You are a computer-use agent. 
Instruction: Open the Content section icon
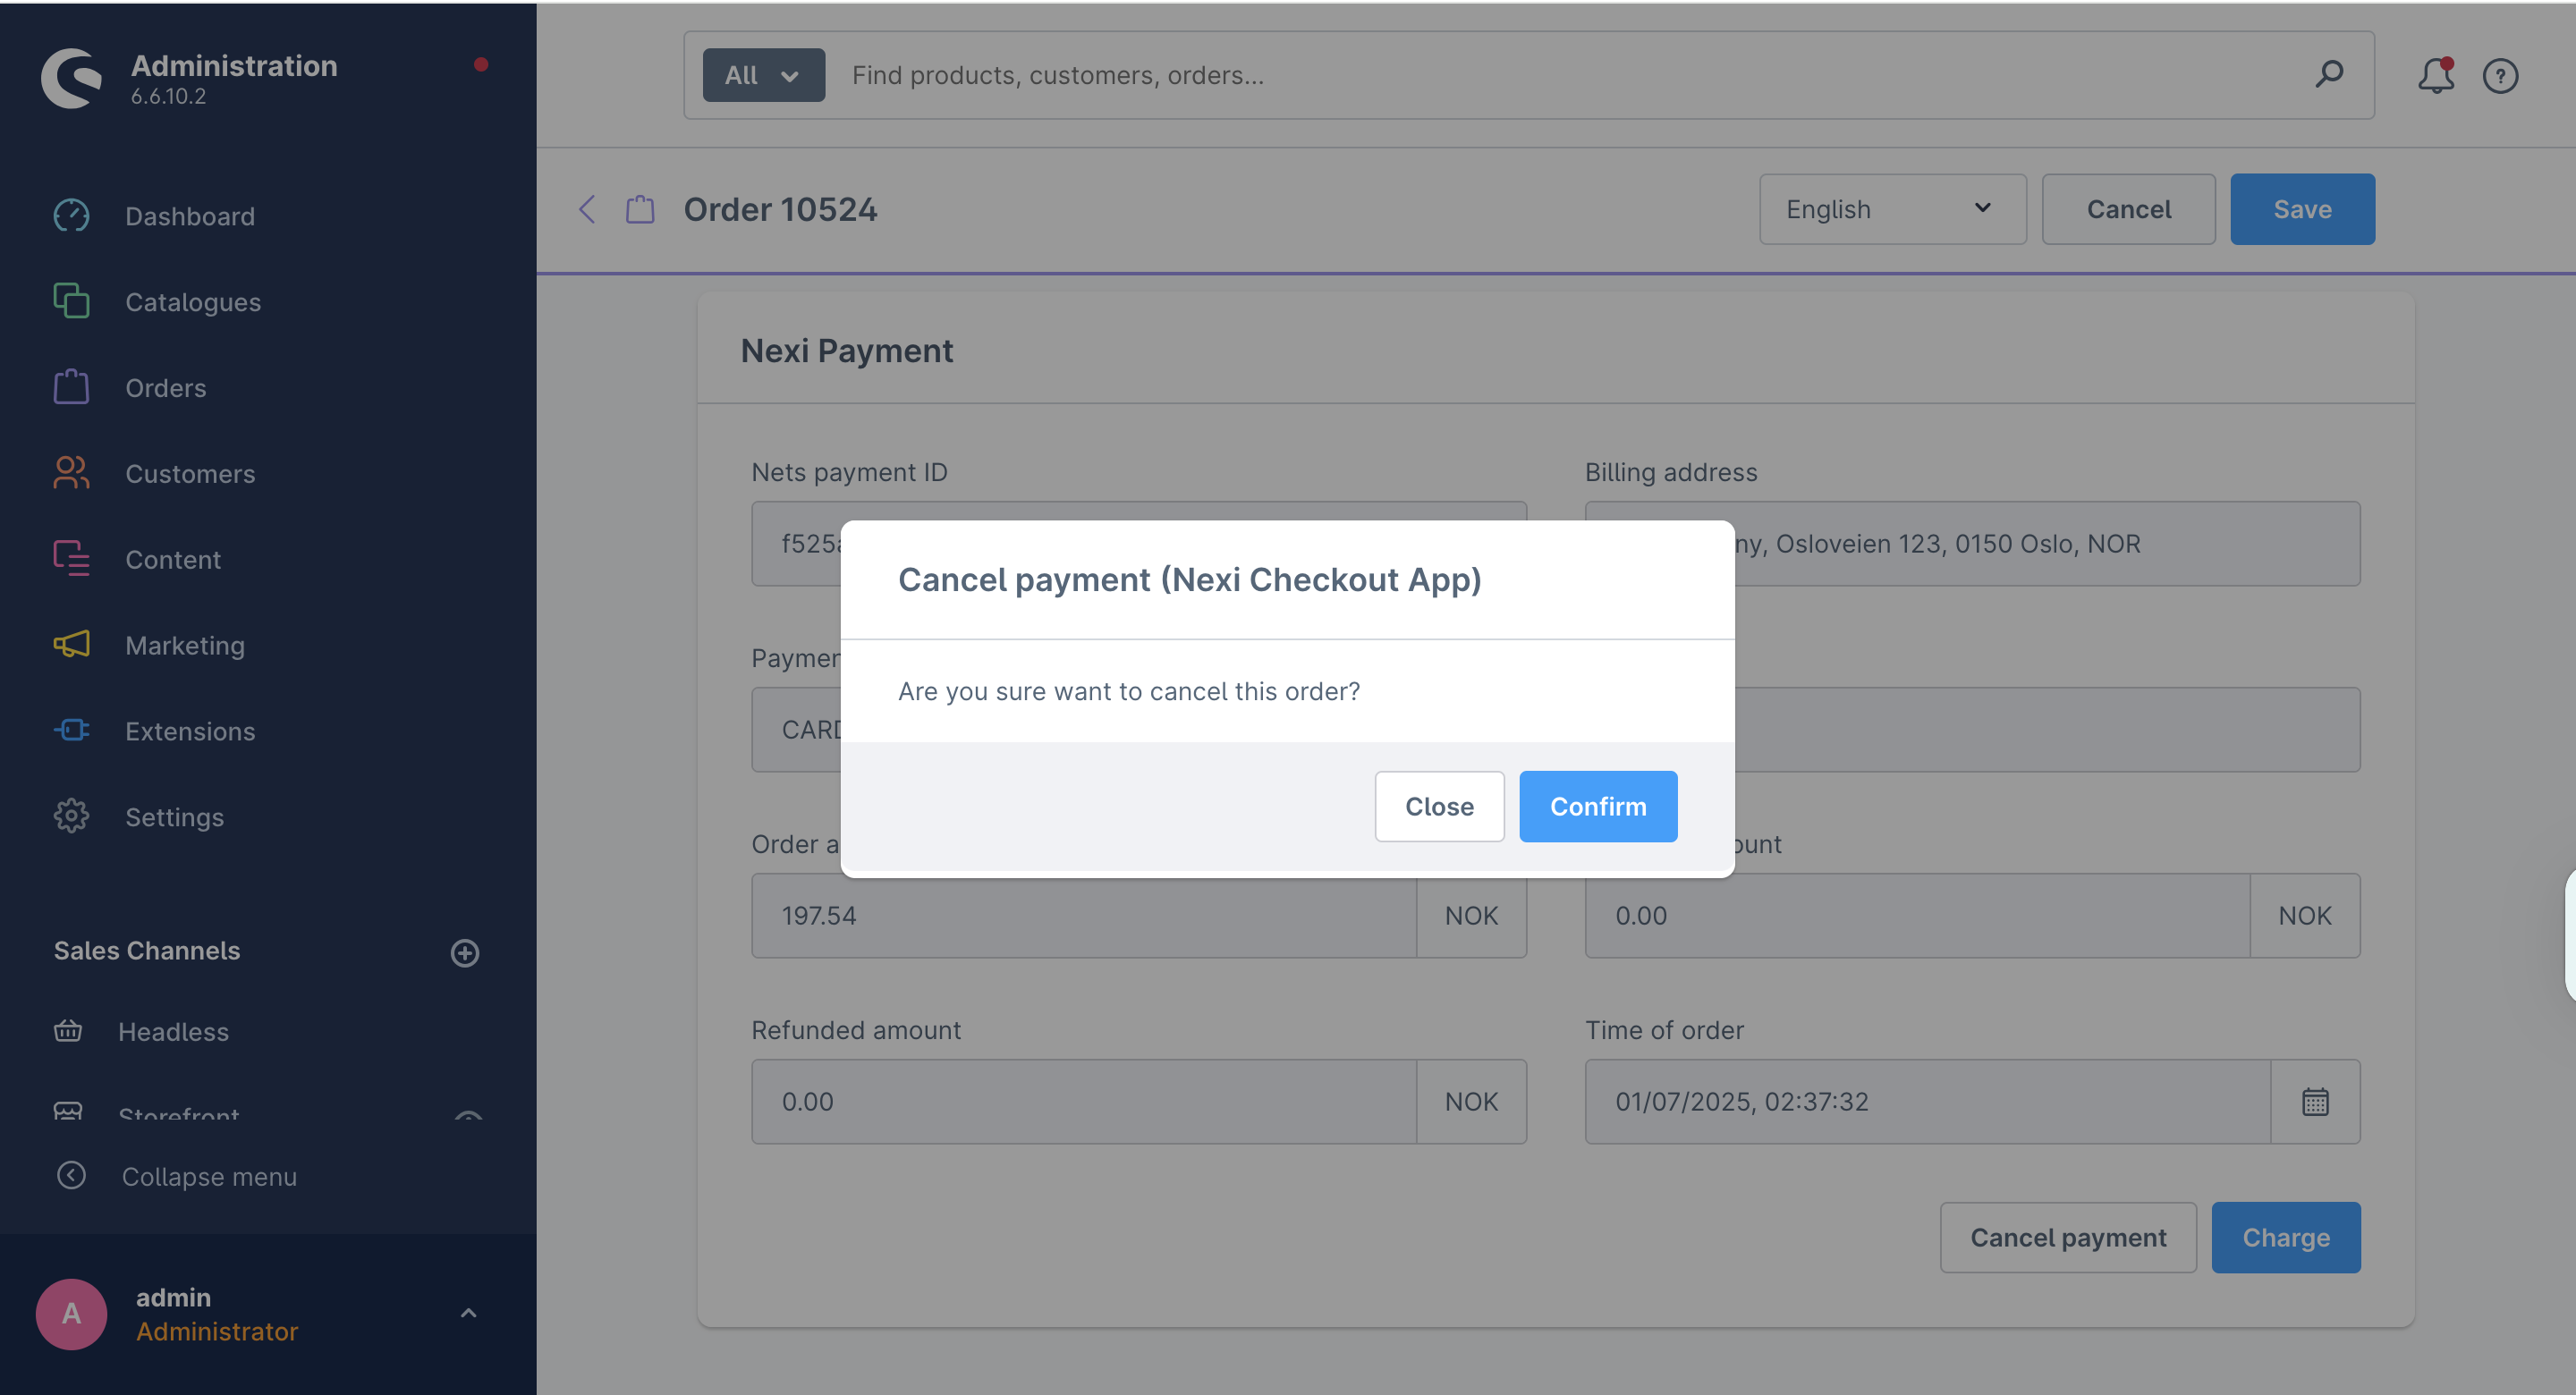[x=71, y=559]
